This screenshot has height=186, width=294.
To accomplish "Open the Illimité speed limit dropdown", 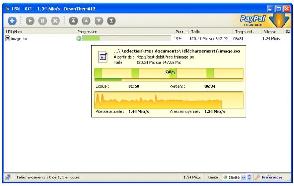I will coord(243,177).
